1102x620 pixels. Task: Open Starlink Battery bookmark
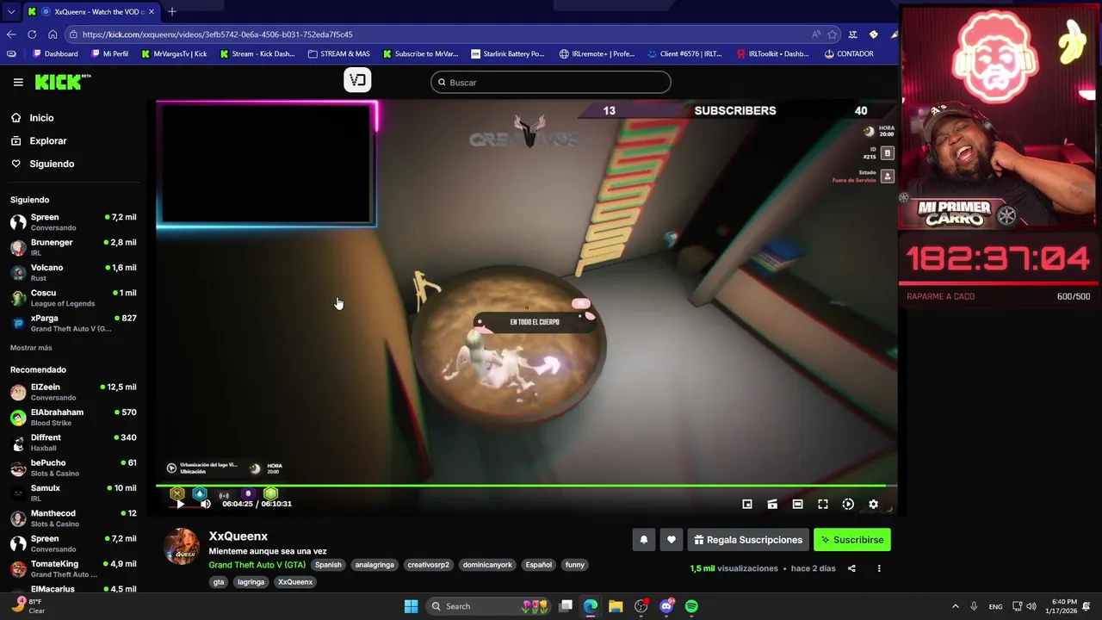click(507, 53)
